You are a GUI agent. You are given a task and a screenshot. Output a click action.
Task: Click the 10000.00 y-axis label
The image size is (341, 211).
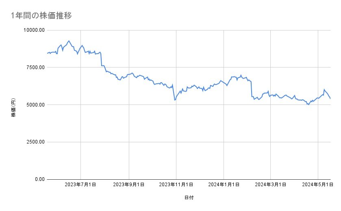33,30
